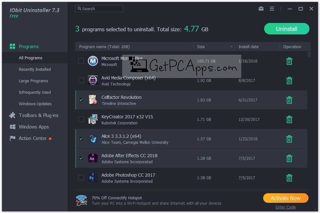This screenshot has width=320, height=213.
Task: Check the Microsoft Money Plus checkbox
Action: pos(81,61)
